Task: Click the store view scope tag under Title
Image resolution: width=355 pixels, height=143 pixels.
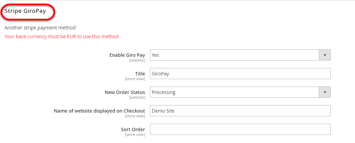Action: tap(135, 79)
